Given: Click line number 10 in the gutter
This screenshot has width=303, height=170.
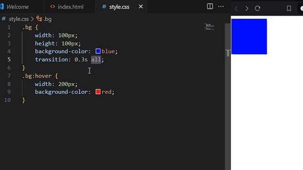Looking at the screenshot, I should point(8,100).
